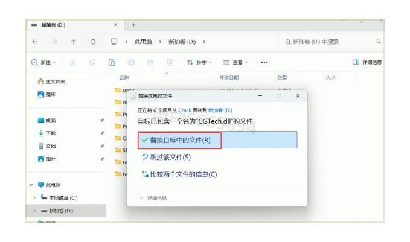Image resolution: width=410 pixels, height=242 pixels.
Task: Click 新加卷 (D:) in the address breadcrumb
Action: (182, 42)
